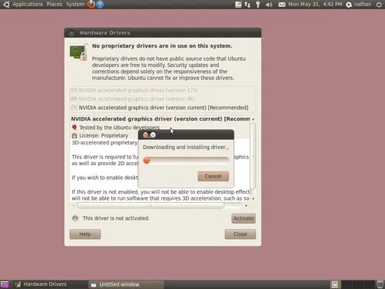Click the description vertical scrollbar
This screenshot has height=289, width=385.
253,155
